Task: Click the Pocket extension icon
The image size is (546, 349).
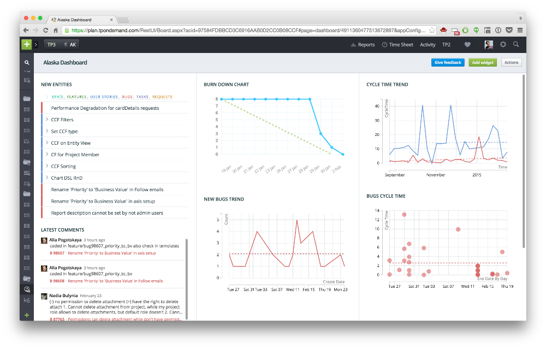Action: coord(509,30)
